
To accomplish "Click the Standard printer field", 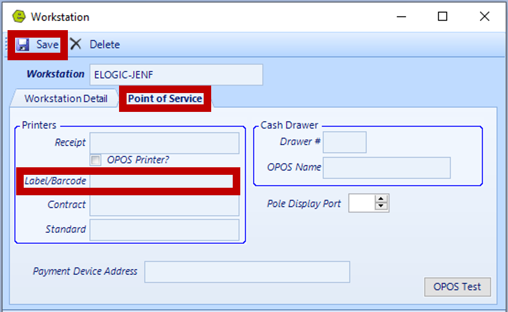I will coord(165,230).
